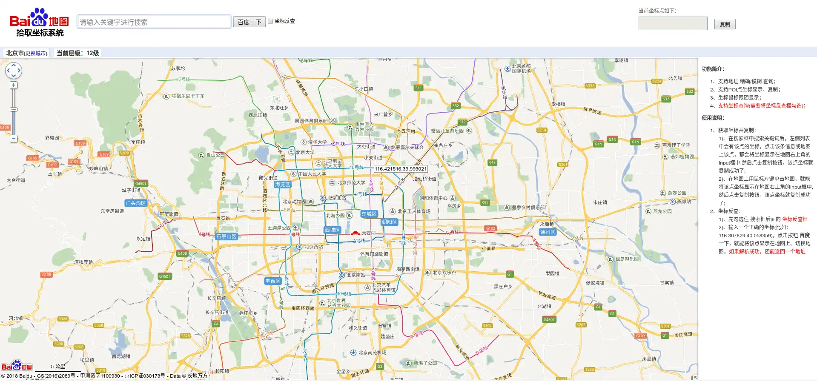Zoom out using the bottom minus button
Image resolution: width=817 pixels, height=384 pixels.
point(14,139)
